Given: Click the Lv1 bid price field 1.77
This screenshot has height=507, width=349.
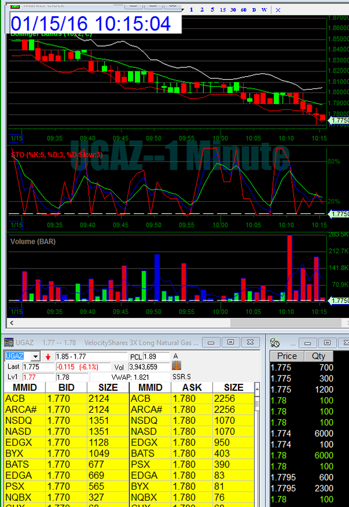Looking at the screenshot, I should (37, 377).
